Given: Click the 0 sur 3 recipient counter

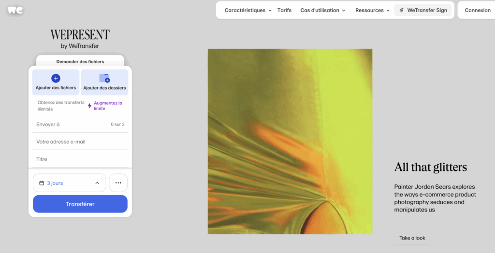Looking at the screenshot, I should pos(117,124).
